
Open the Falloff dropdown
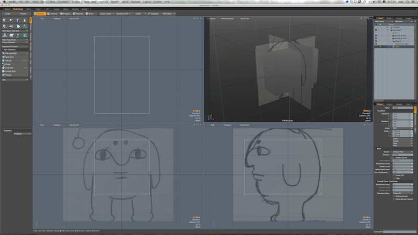[139, 14]
